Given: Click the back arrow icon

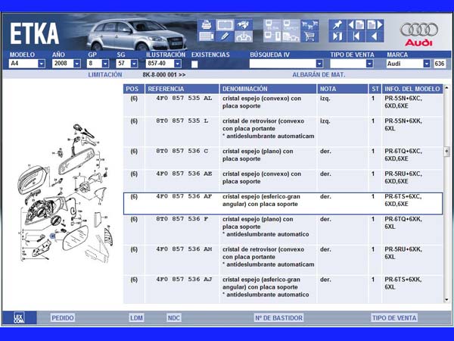Looking at the screenshot, I should (375, 36).
